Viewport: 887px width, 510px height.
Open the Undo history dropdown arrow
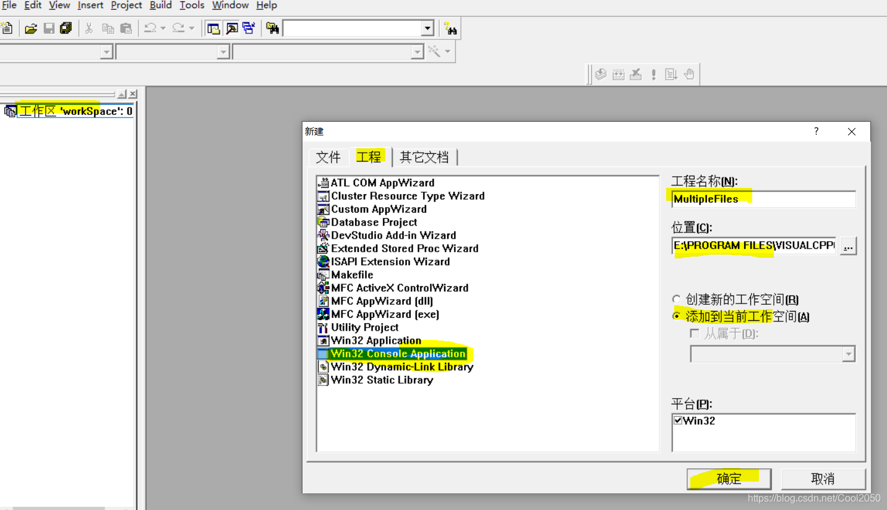pyautogui.click(x=163, y=28)
